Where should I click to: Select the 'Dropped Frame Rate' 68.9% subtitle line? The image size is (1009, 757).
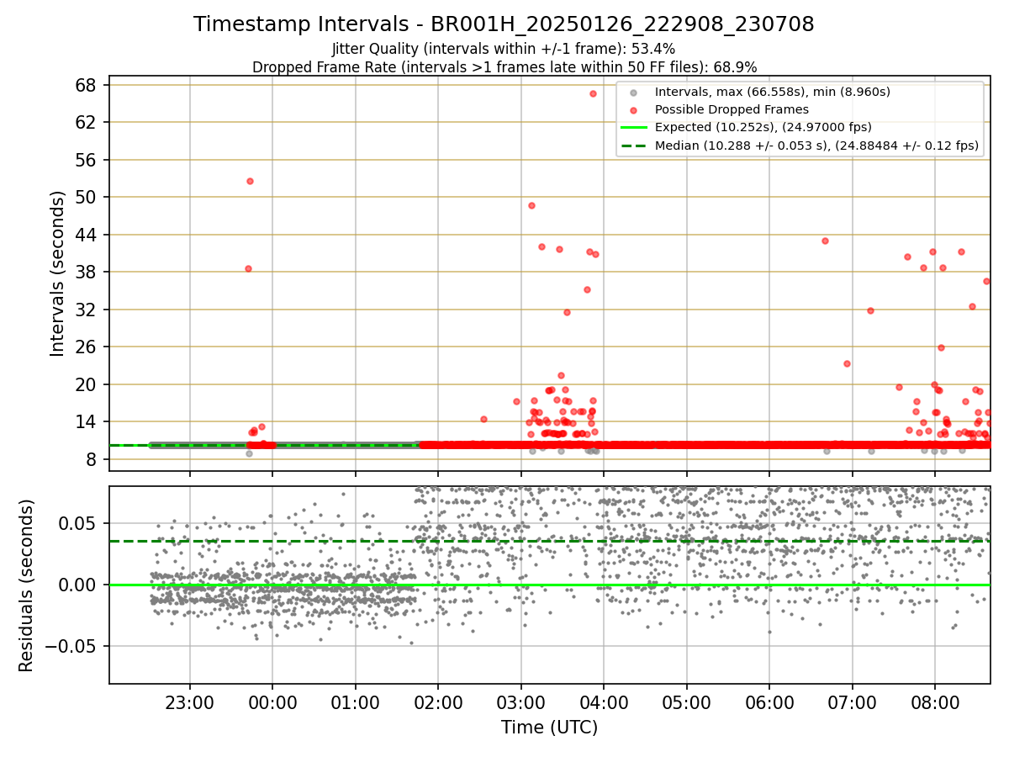click(x=504, y=67)
